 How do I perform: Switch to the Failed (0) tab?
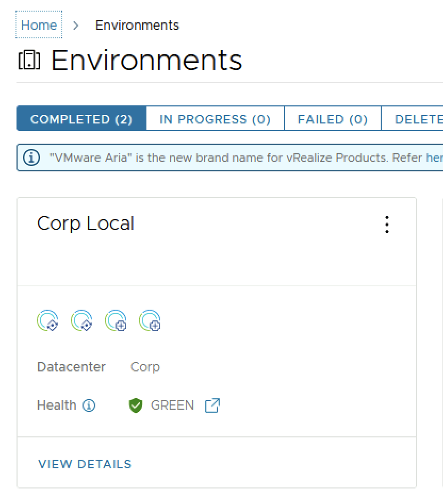pyautogui.click(x=333, y=119)
